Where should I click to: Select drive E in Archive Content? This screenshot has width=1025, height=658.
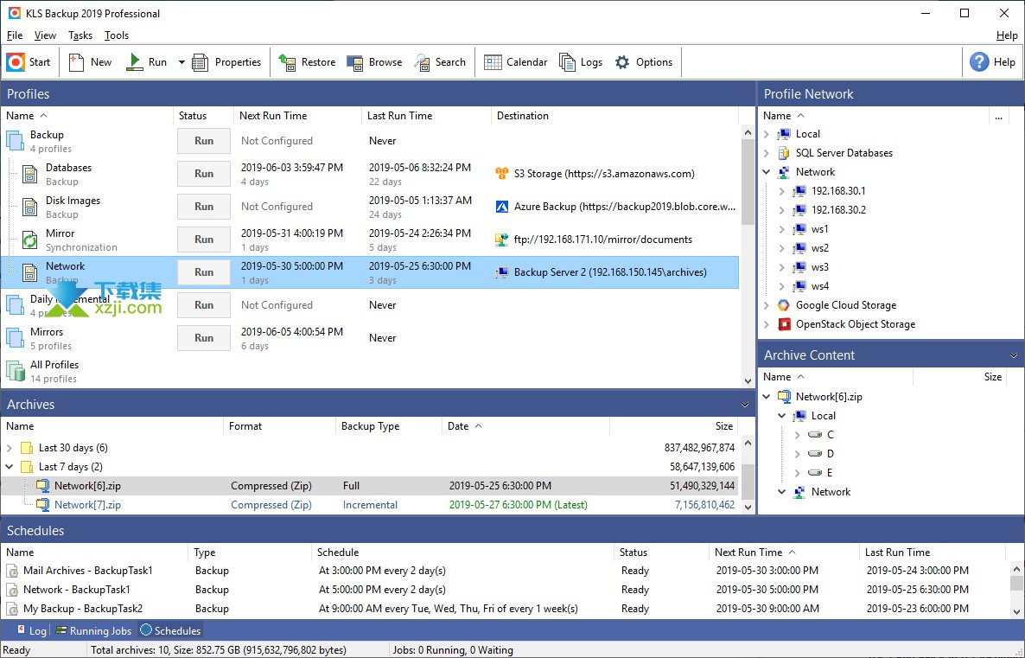[x=830, y=473]
